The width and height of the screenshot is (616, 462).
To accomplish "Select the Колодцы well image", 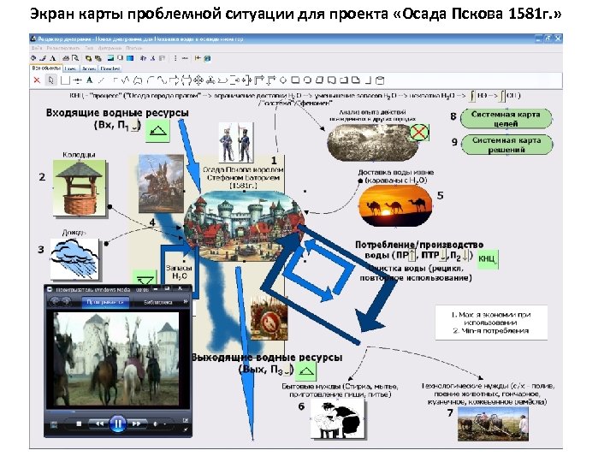I will click(80, 187).
